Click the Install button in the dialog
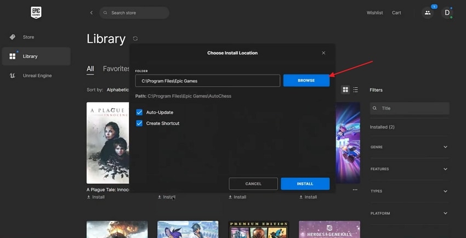 305,184
